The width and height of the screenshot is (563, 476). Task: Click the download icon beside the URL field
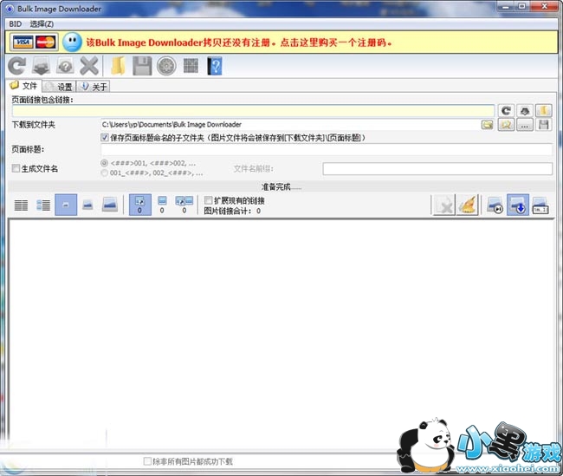coord(525,111)
